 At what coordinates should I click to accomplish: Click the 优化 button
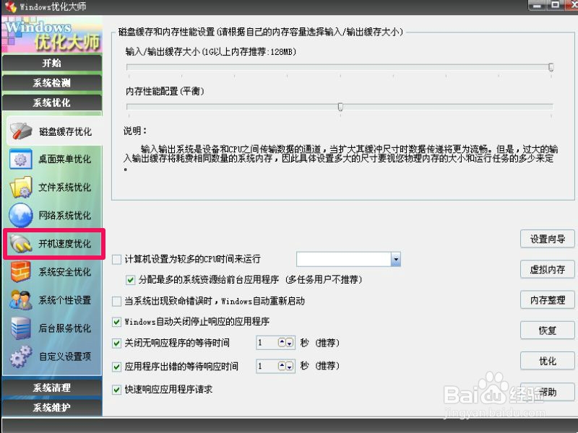[x=548, y=361]
